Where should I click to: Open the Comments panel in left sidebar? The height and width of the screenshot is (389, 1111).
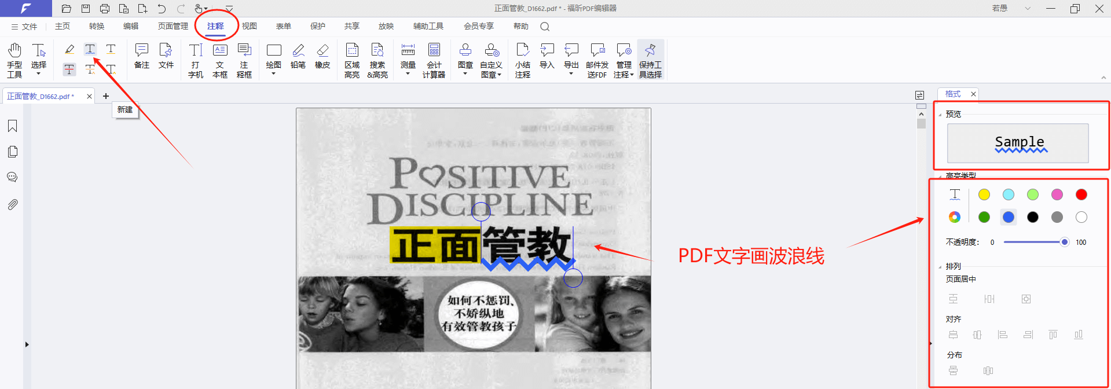click(x=13, y=177)
